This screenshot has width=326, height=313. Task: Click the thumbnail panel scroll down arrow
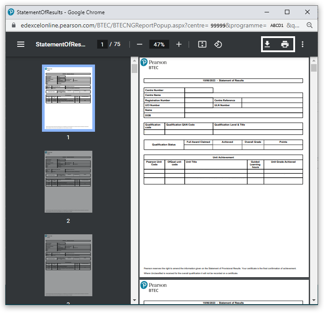click(x=134, y=300)
